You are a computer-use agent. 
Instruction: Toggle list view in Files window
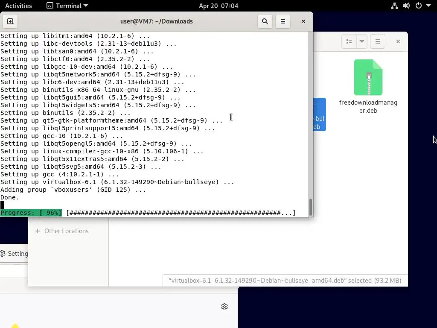tap(349, 41)
